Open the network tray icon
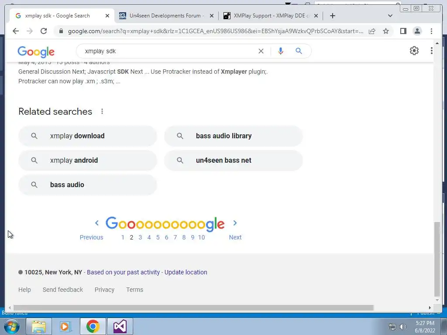Image resolution: width=447 pixels, height=335 pixels. (392, 327)
